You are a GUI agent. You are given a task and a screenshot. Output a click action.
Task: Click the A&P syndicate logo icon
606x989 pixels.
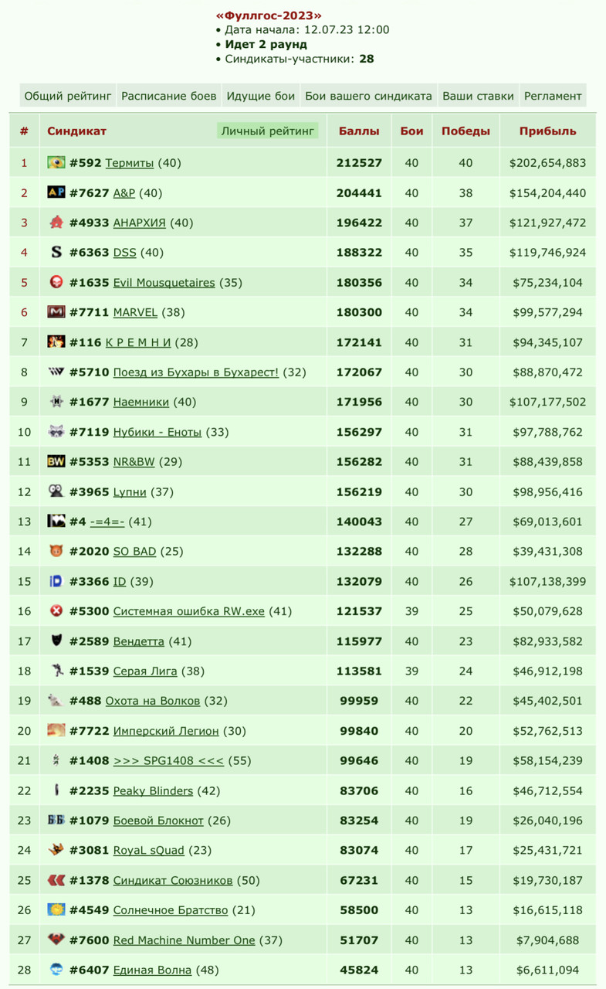(x=56, y=192)
